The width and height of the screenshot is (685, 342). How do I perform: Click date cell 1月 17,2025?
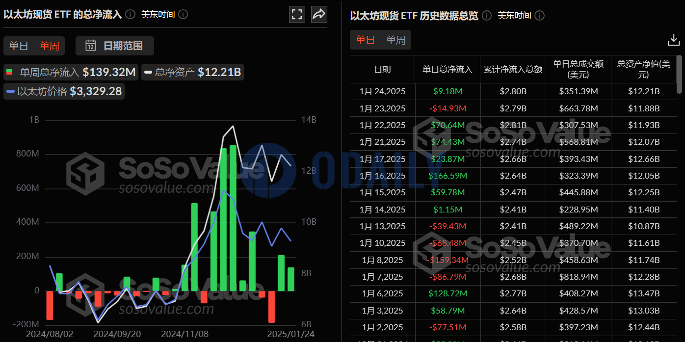pyautogui.click(x=383, y=159)
